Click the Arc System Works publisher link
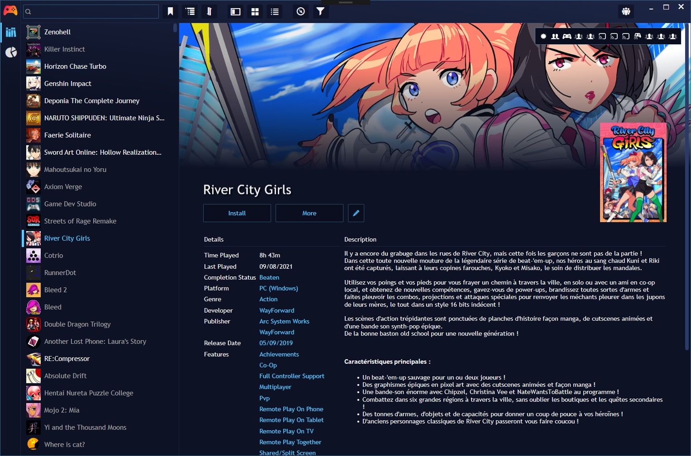The width and height of the screenshot is (691, 456). coord(284,321)
